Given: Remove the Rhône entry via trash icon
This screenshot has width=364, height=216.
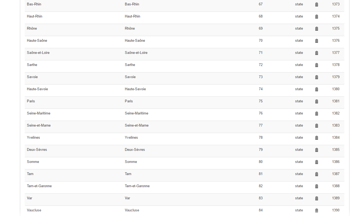Looking at the screenshot, I should (x=317, y=29).
